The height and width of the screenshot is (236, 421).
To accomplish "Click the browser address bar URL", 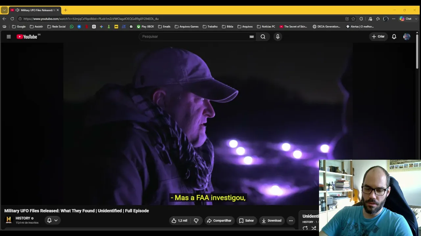I will [91, 19].
